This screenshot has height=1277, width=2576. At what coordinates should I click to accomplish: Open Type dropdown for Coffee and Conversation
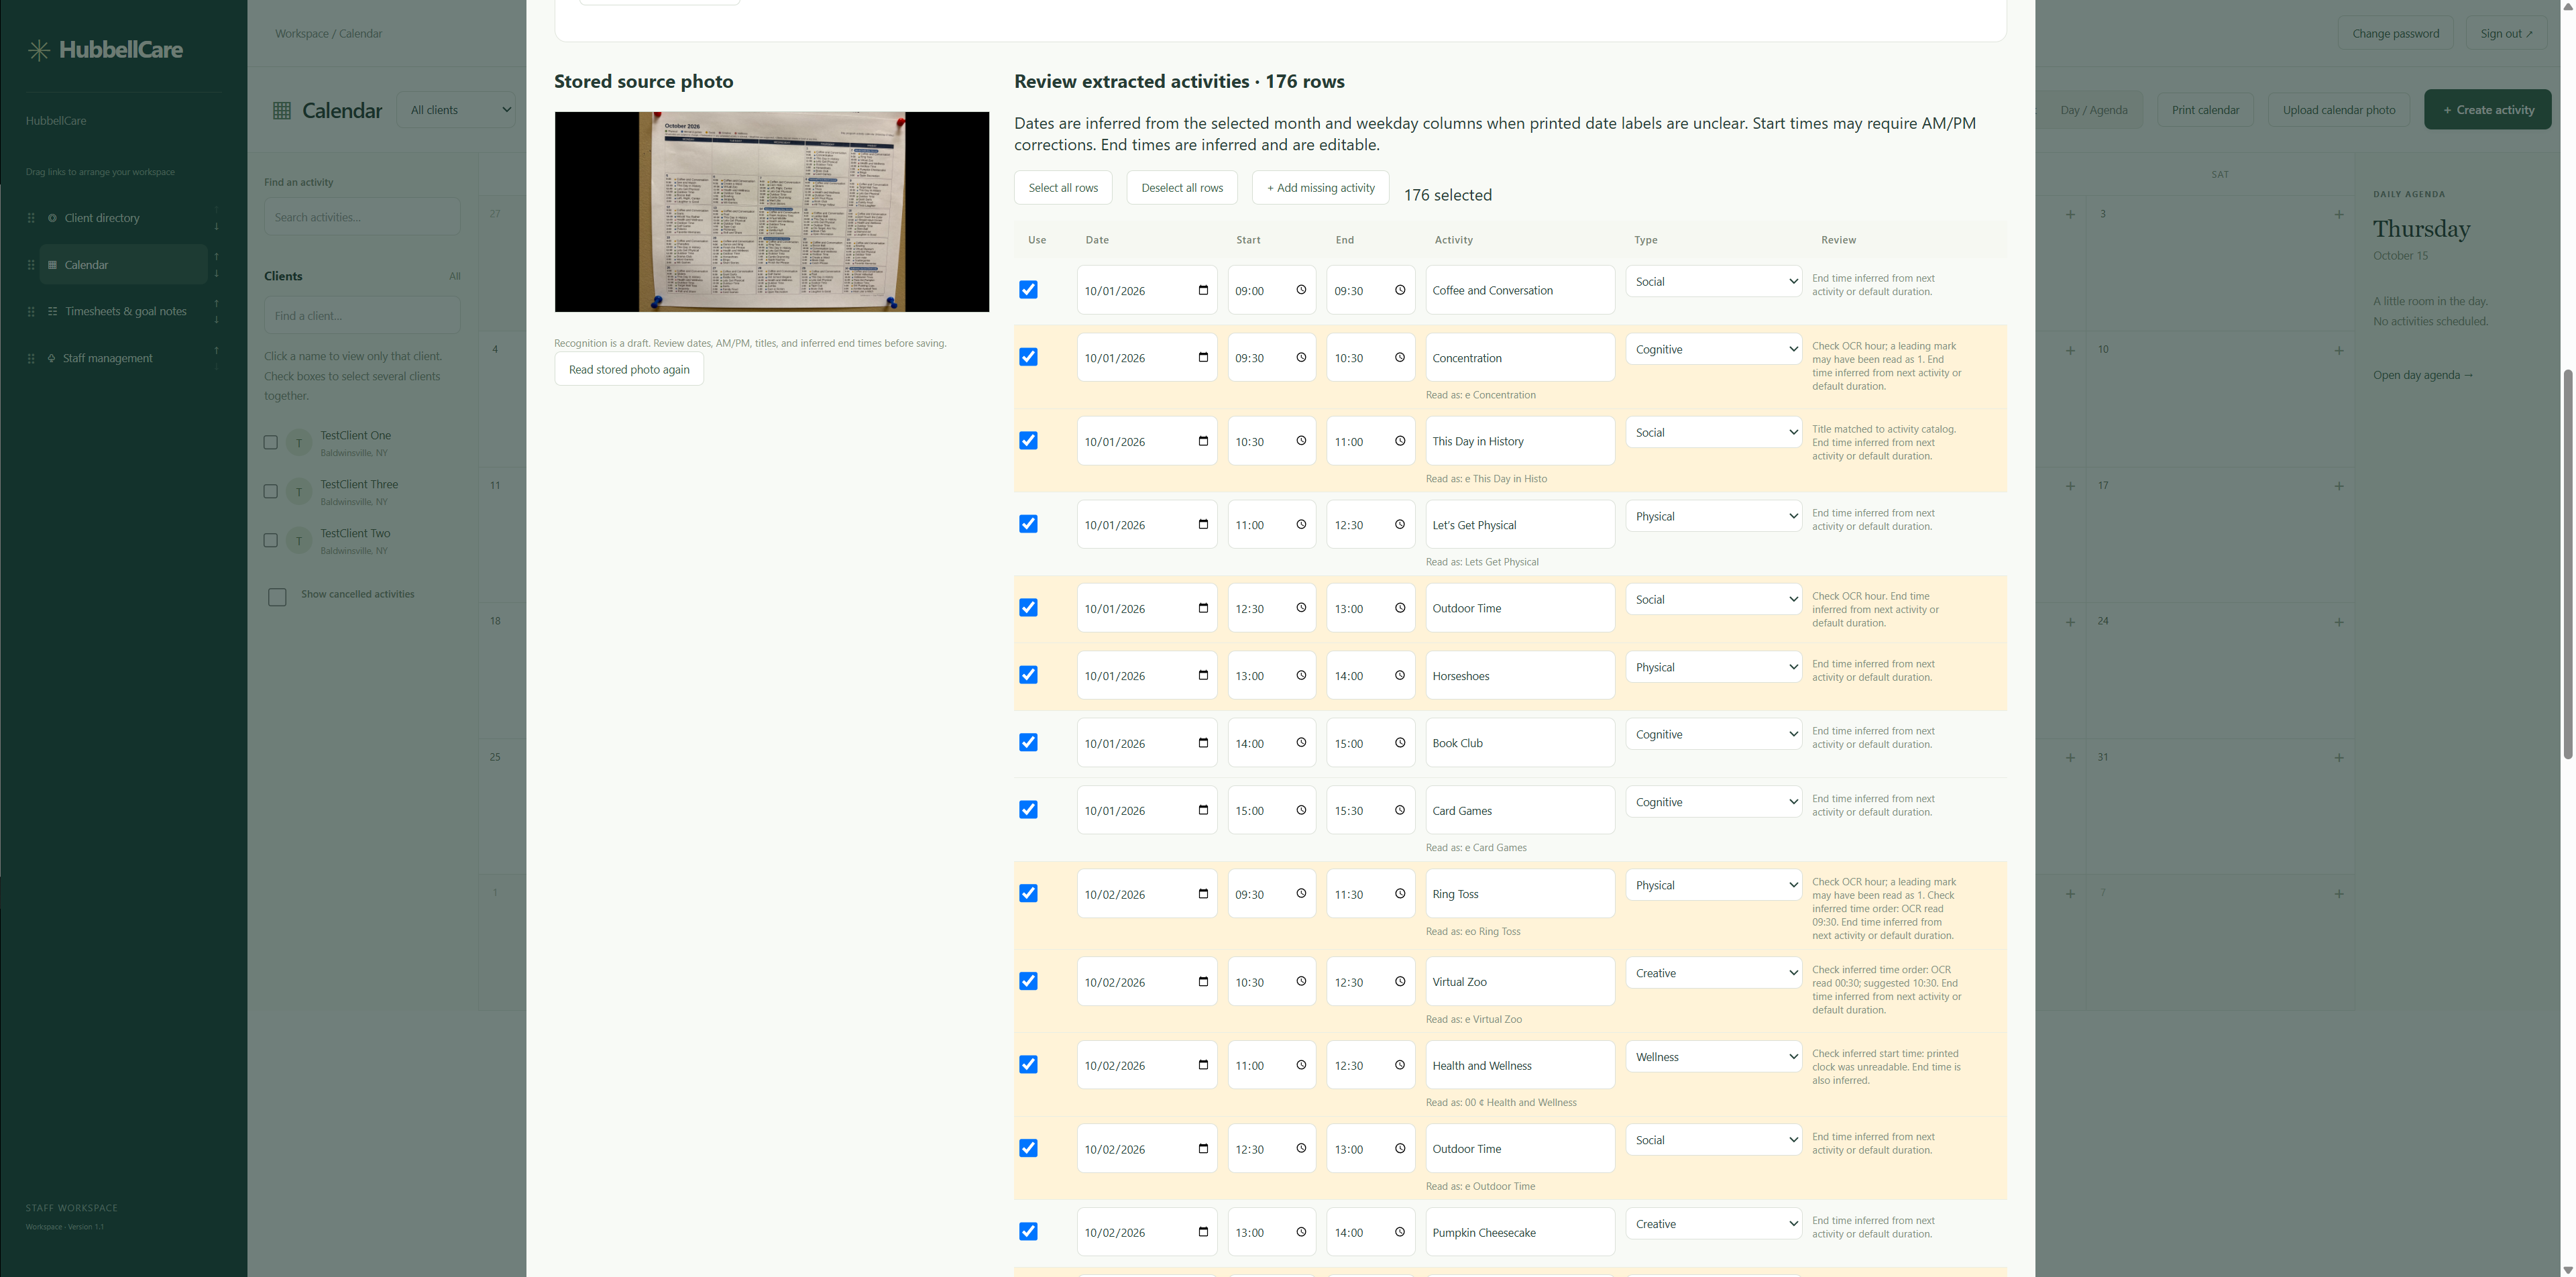click(x=1713, y=282)
